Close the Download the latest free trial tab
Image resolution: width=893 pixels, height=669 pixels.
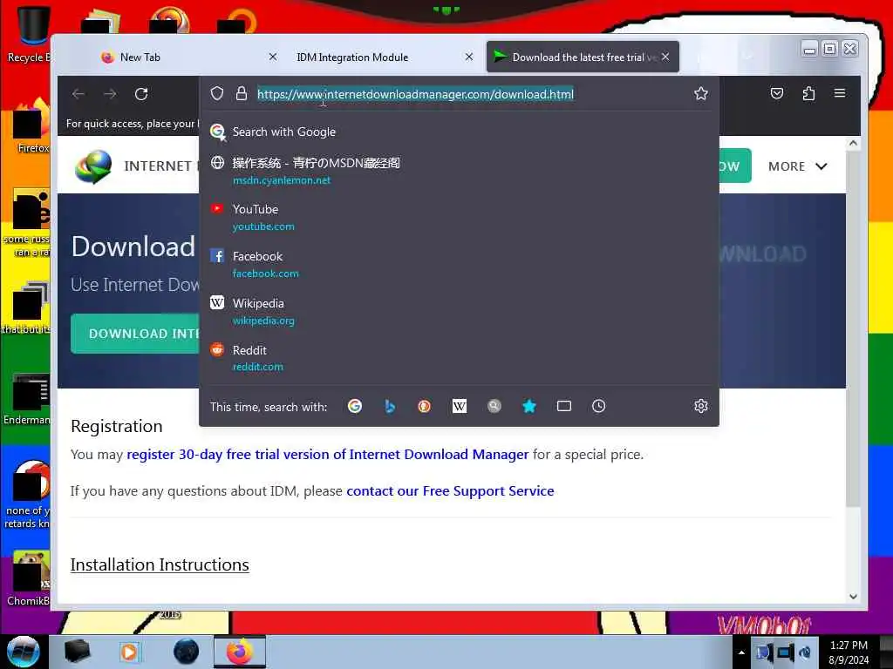tap(665, 57)
